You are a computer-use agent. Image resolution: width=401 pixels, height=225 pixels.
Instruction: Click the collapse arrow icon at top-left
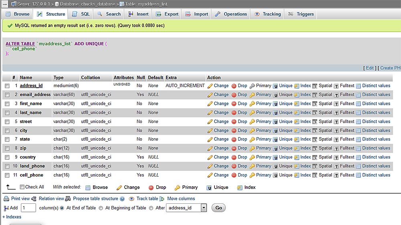click(4, 4)
